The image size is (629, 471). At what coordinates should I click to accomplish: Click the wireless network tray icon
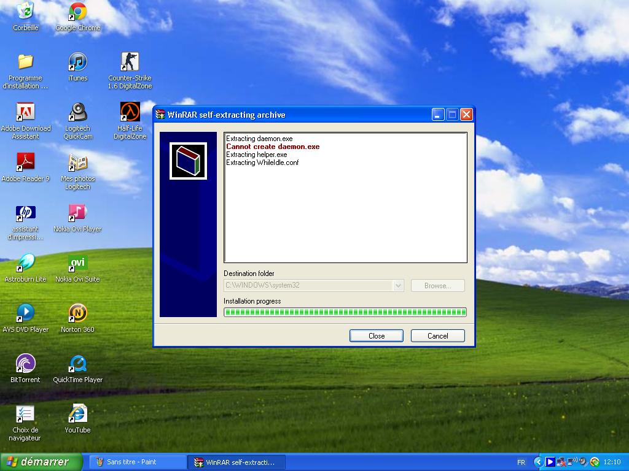pyautogui.click(x=572, y=461)
